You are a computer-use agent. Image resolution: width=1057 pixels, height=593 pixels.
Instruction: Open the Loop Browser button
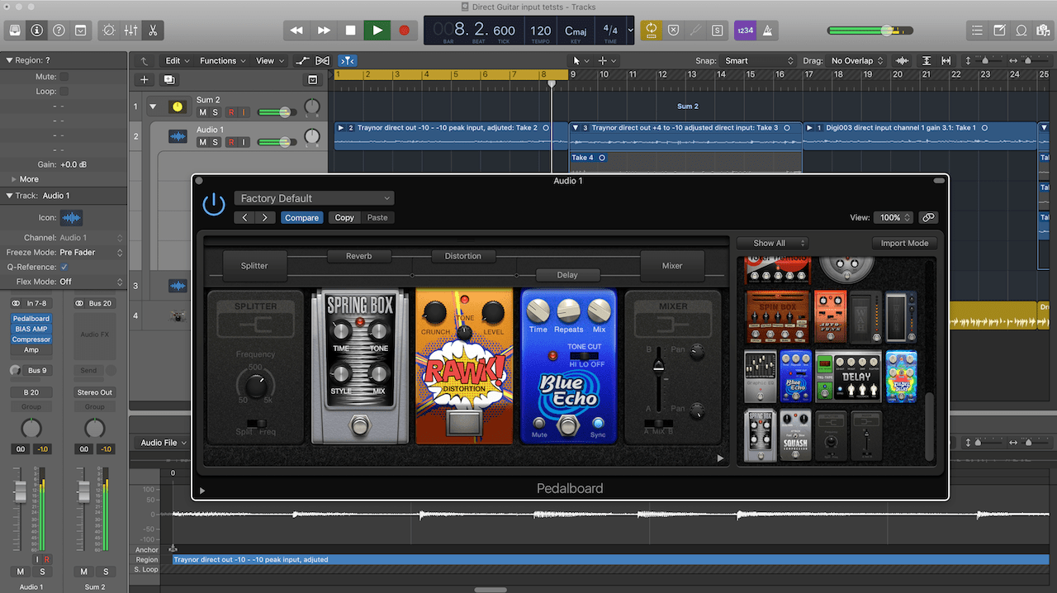1021,31
